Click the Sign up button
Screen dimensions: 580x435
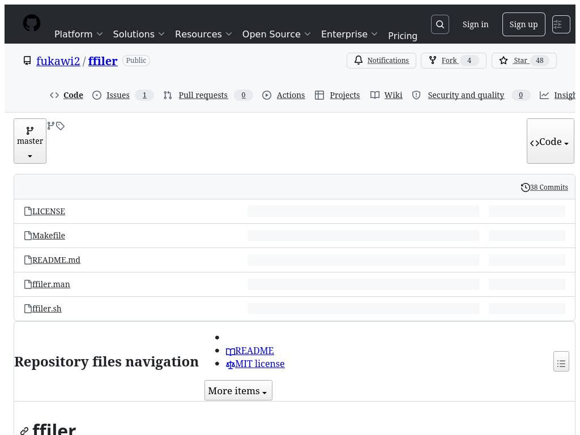pos(523,24)
